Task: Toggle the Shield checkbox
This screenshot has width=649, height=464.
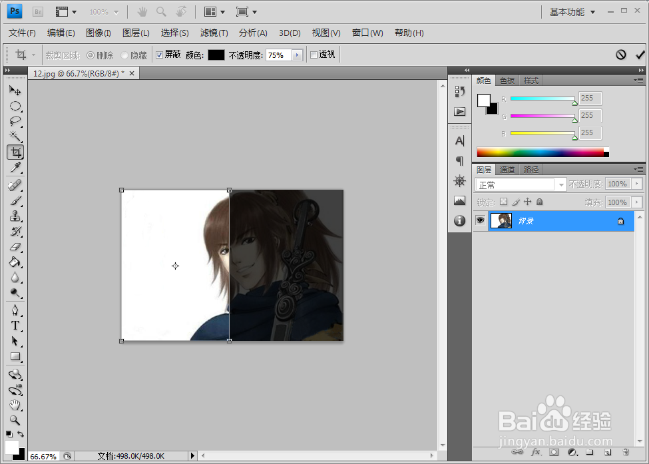Action: [159, 55]
